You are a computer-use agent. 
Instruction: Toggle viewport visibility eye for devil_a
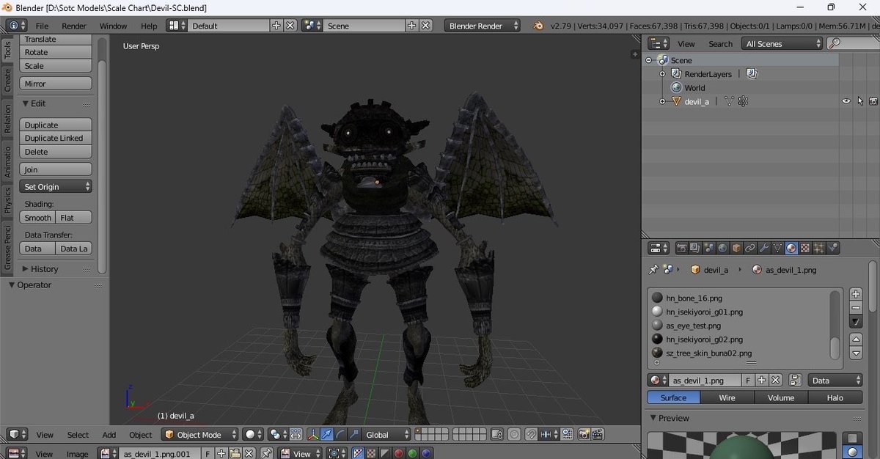(846, 101)
